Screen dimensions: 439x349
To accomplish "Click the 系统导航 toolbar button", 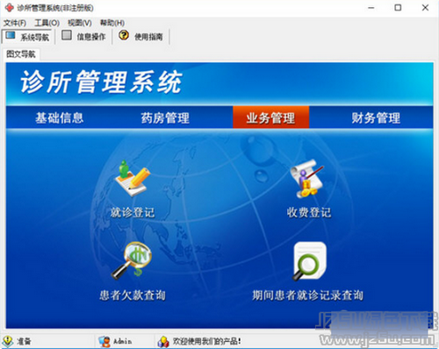I will point(27,37).
